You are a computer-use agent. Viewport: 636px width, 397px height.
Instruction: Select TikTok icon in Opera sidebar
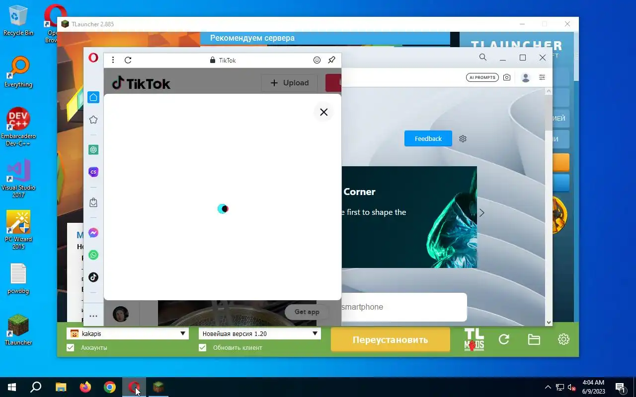tap(93, 277)
